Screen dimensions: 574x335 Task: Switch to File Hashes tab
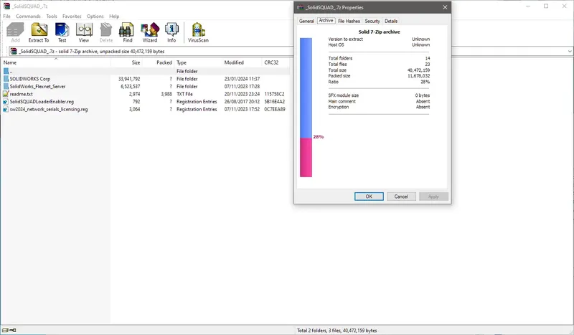[349, 22]
